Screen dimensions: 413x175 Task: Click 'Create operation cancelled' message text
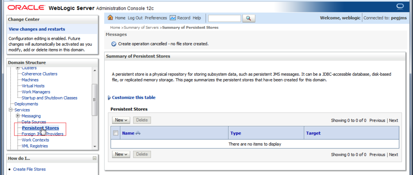coord(163,44)
